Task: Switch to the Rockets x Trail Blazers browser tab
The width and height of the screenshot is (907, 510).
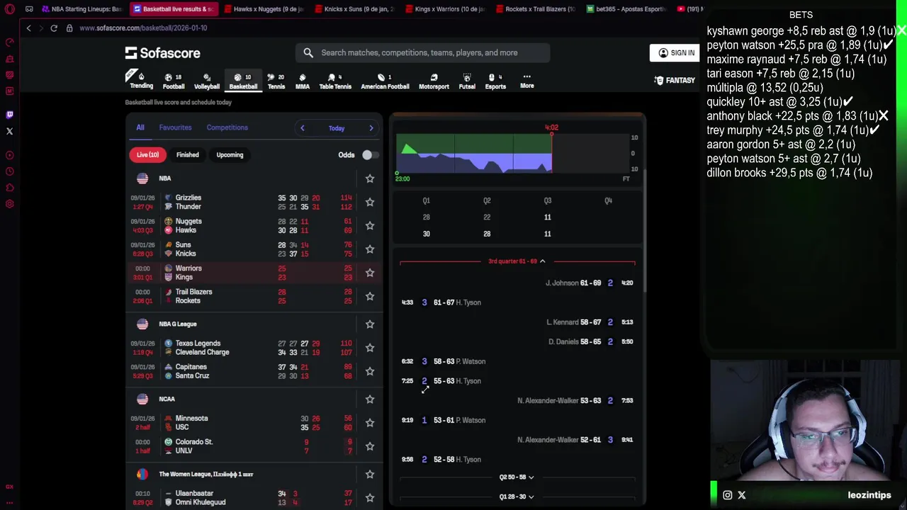Action: tap(536, 8)
